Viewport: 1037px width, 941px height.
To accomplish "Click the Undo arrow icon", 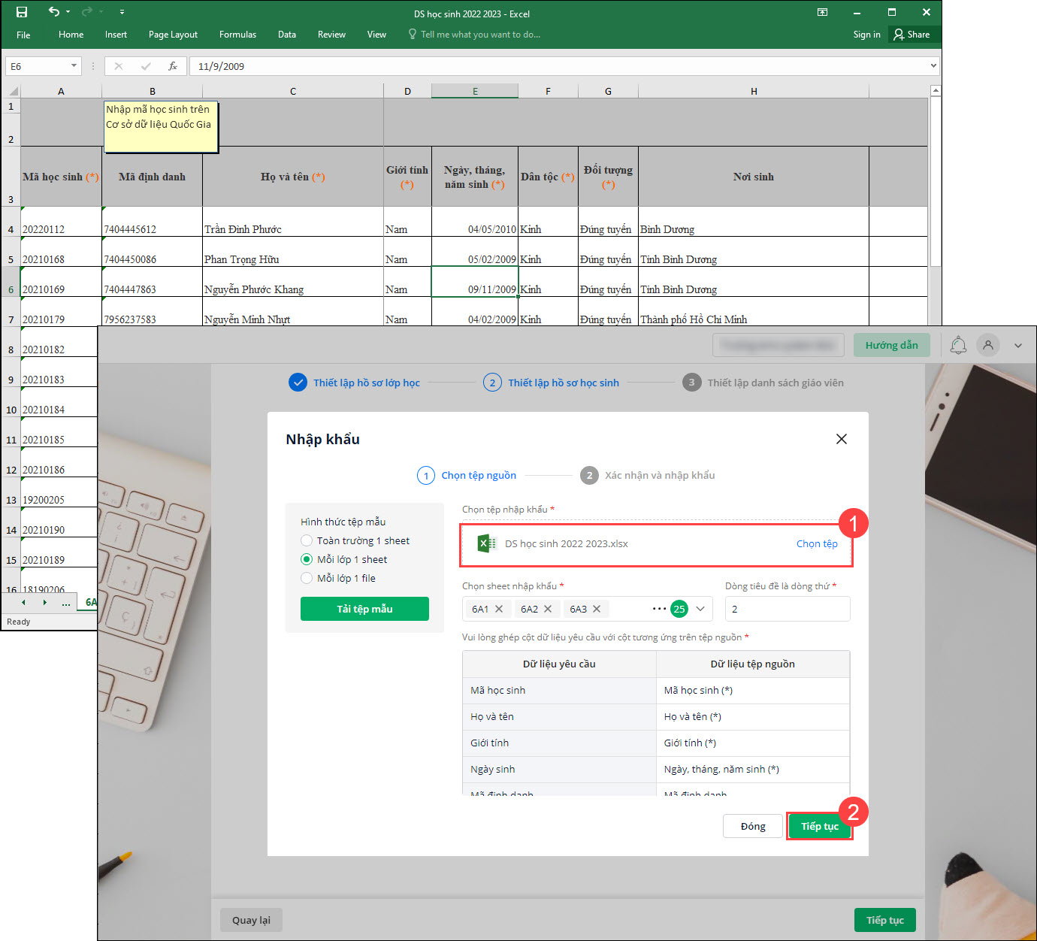I will point(53,12).
